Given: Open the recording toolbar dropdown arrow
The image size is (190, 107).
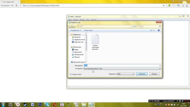Looking at the screenshot, I should click(x=177, y=101).
